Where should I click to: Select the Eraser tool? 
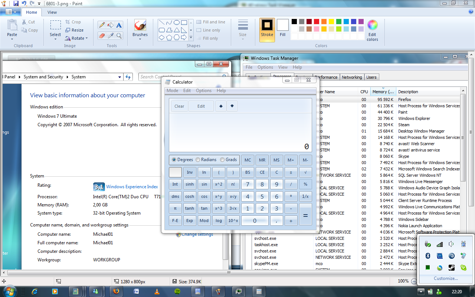(102, 36)
